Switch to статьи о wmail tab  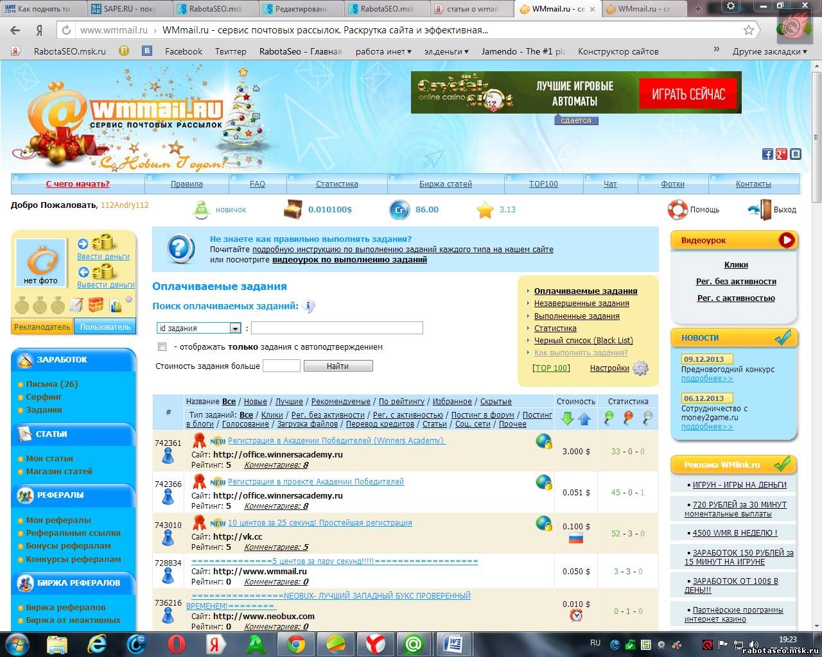coord(472,9)
